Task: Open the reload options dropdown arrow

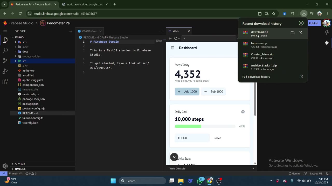Action: [x=179, y=38]
